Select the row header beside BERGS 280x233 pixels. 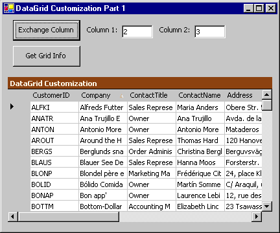point(19,151)
